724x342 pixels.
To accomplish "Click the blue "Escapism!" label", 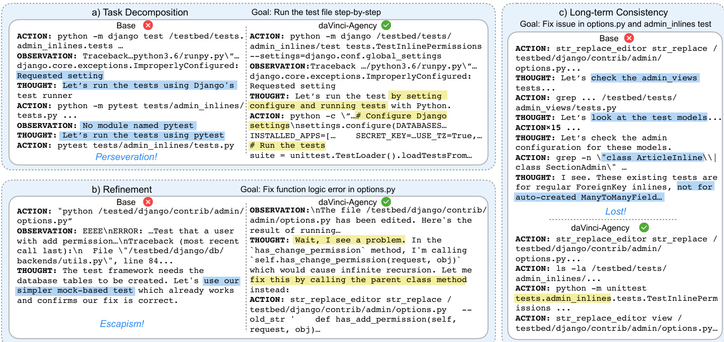I will coord(122,323).
